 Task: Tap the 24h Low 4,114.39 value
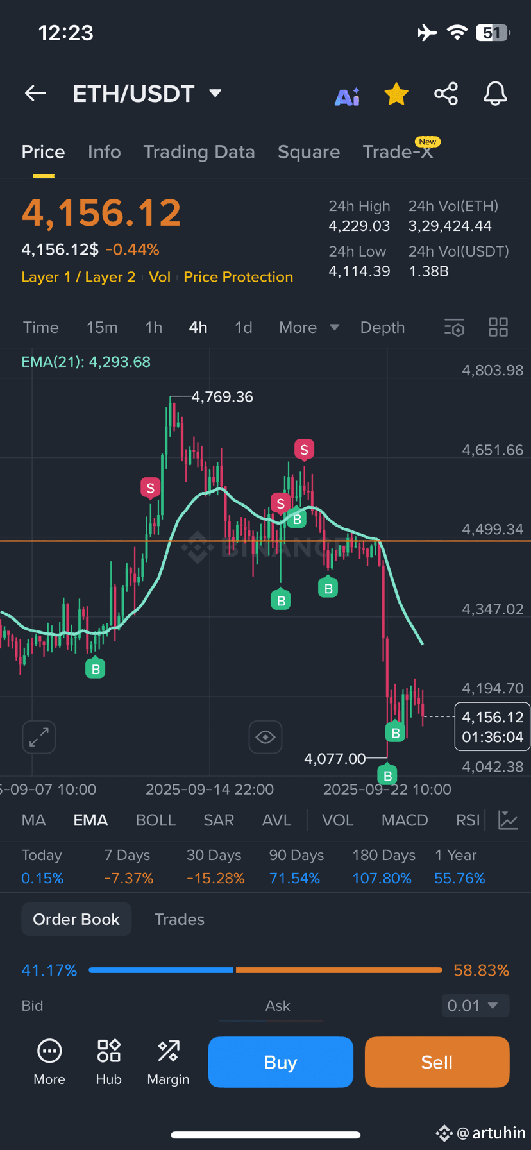[359, 271]
